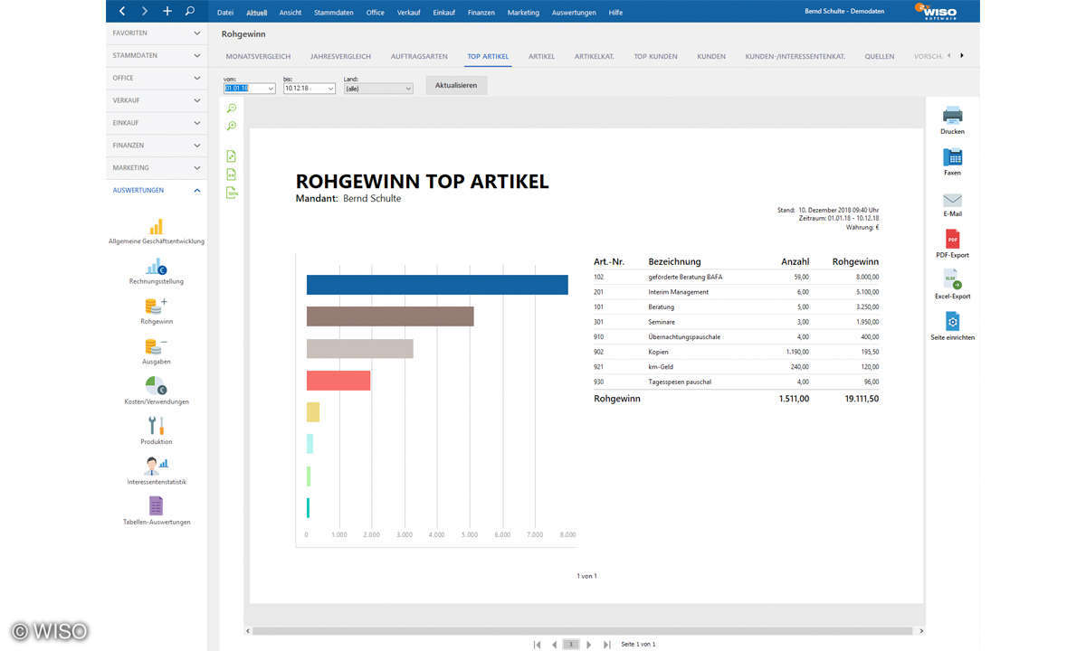This screenshot has height=651, width=1086.
Task: Collapse the Auswertungen sidebar section
Action: click(156, 190)
